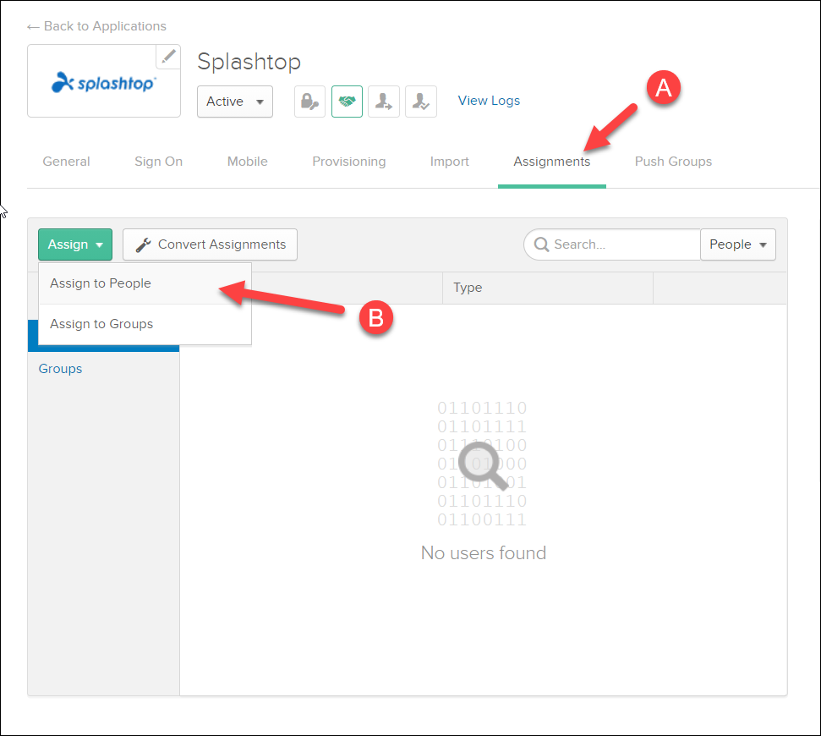The image size is (821, 736).
Task: Click the user-with-checkmark self-service icon
Action: pyautogui.click(x=420, y=101)
